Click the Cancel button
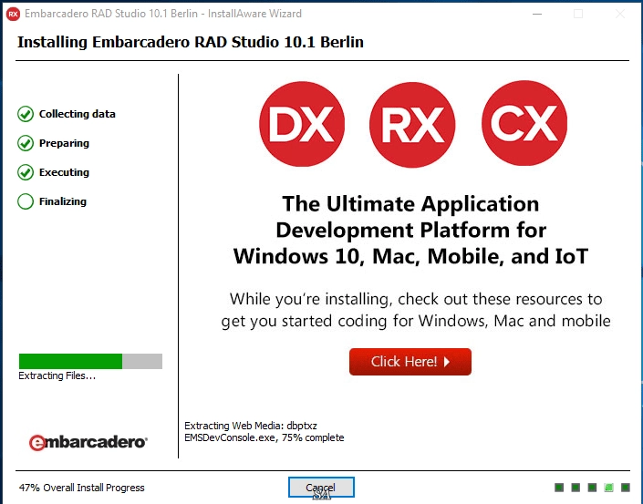Viewport: 643px width, 504px height. click(x=321, y=488)
